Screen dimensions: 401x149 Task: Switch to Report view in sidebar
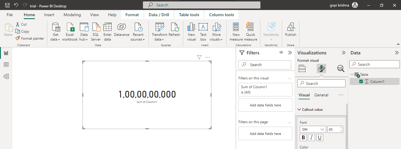[x=6, y=53]
